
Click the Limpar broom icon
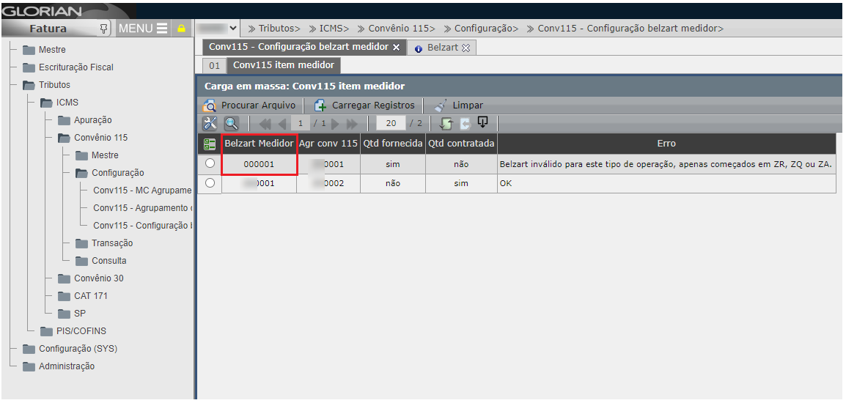point(440,106)
